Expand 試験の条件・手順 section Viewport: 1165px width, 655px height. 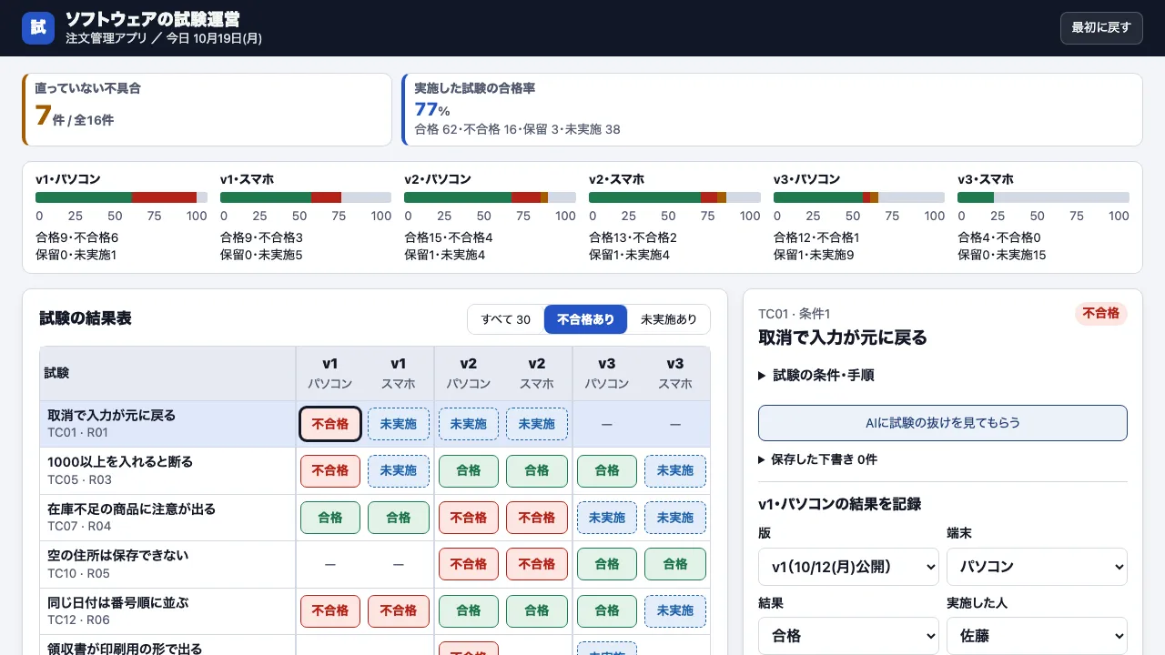click(816, 375)
